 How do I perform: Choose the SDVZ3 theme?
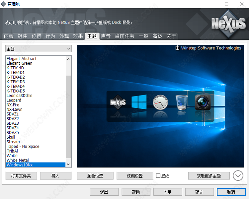point(36,123)
